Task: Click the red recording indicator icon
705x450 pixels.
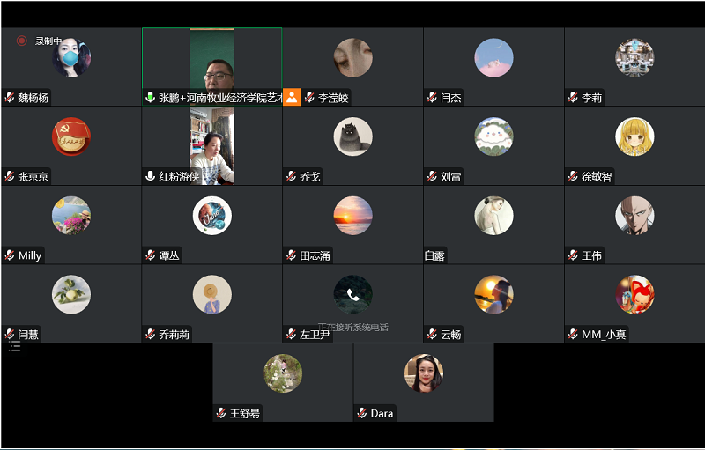Action: [21, 41]
